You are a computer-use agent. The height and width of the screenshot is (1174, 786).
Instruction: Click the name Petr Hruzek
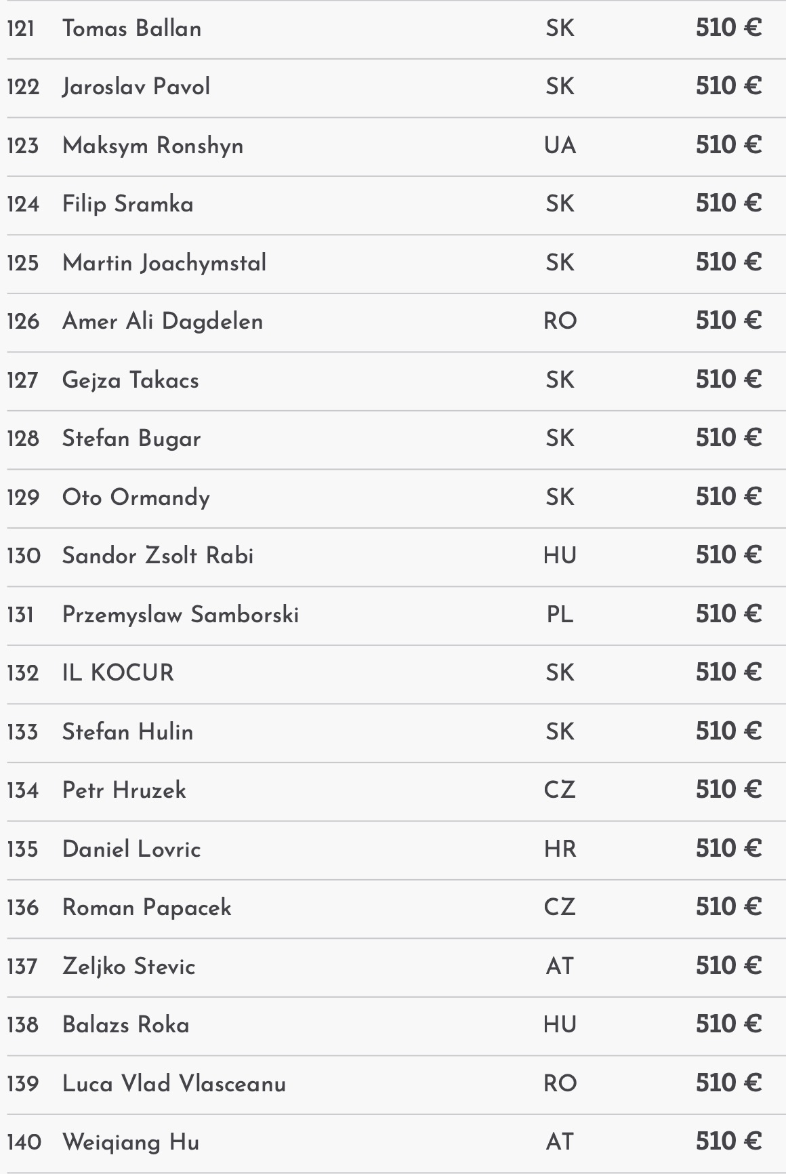pyautogui.click(x=124, y=790)
